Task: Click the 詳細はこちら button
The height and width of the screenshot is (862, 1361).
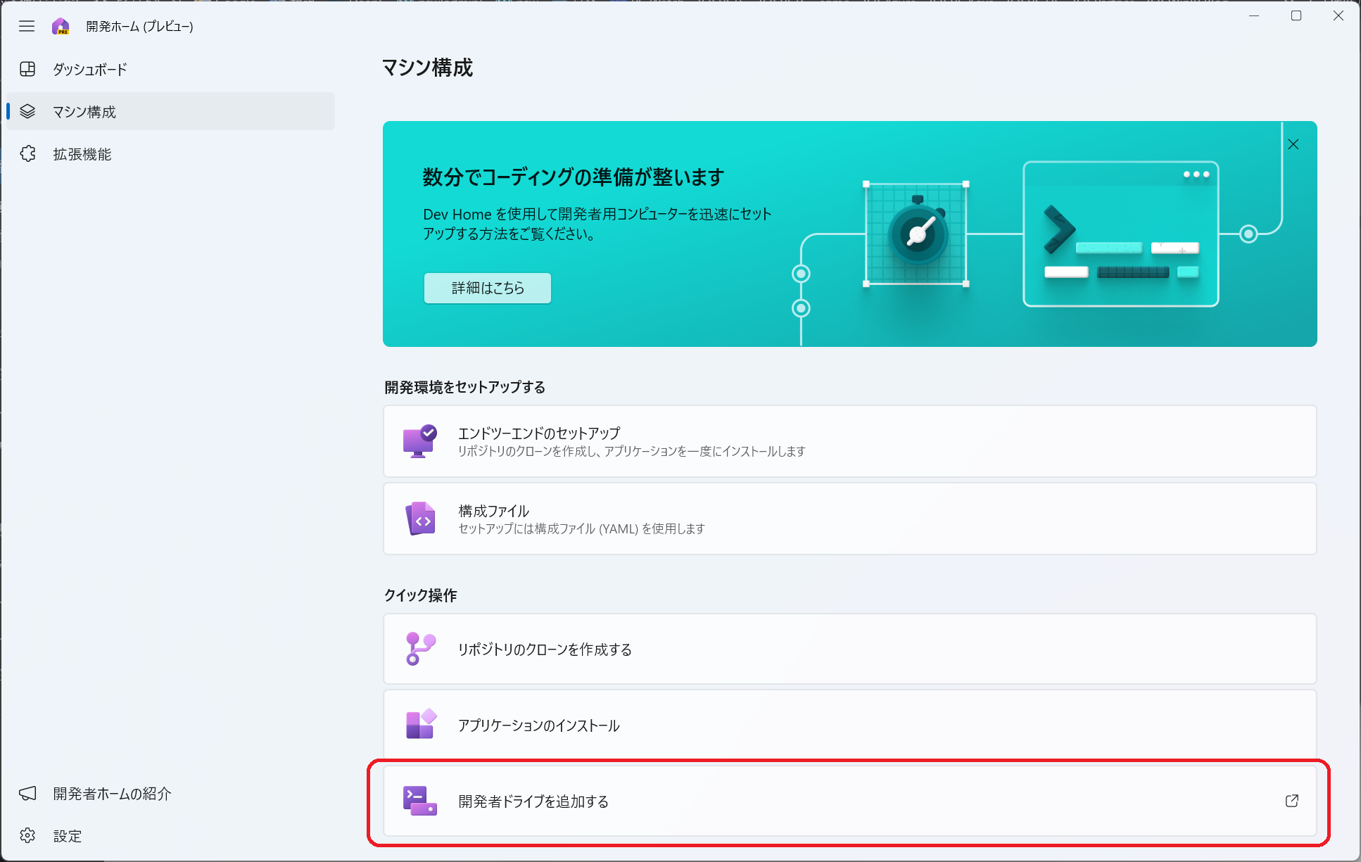Action: tap(487, 288)
